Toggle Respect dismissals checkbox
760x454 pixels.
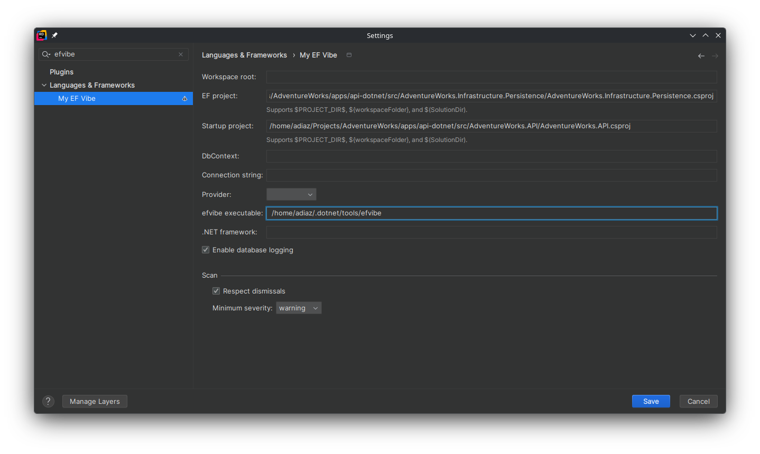coord(216,291)
